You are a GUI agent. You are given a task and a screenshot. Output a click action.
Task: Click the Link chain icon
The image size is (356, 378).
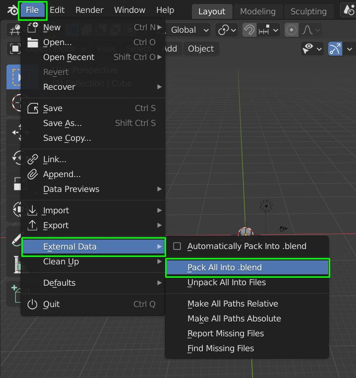click(x=33, y=159)
